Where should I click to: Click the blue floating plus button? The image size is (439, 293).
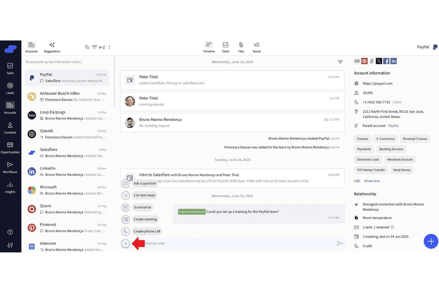pyautogui.click(x=431, y=241)
